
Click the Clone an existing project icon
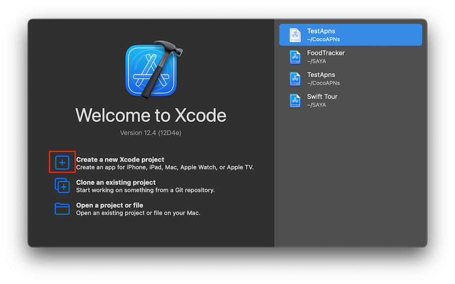tap(62, 185)
